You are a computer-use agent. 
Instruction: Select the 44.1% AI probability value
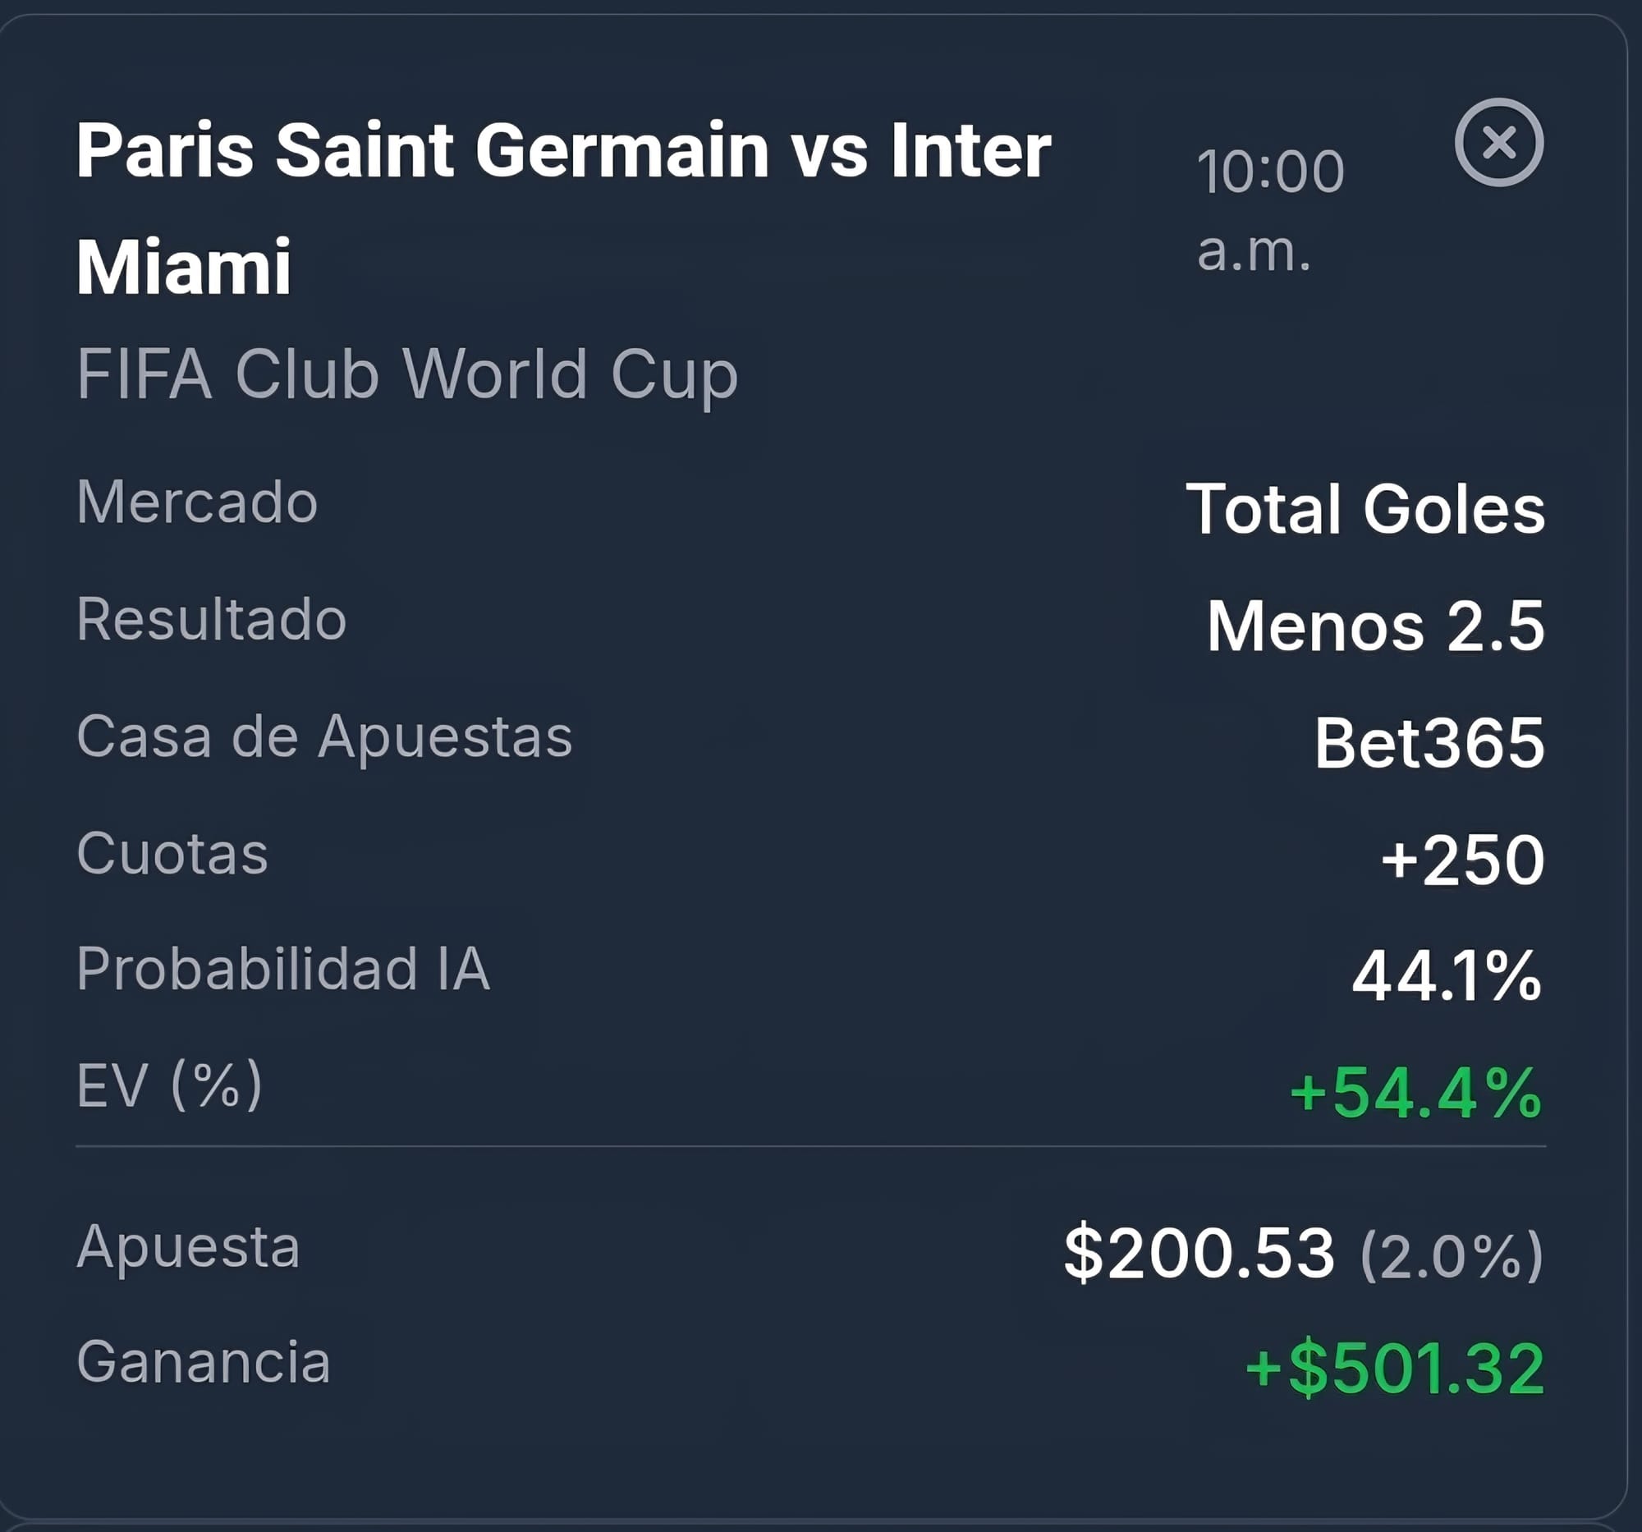pos(1447,976)
